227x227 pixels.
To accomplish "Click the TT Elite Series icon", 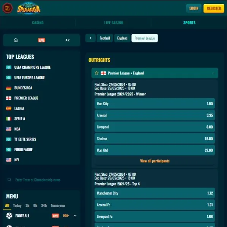I will point(9,139).
